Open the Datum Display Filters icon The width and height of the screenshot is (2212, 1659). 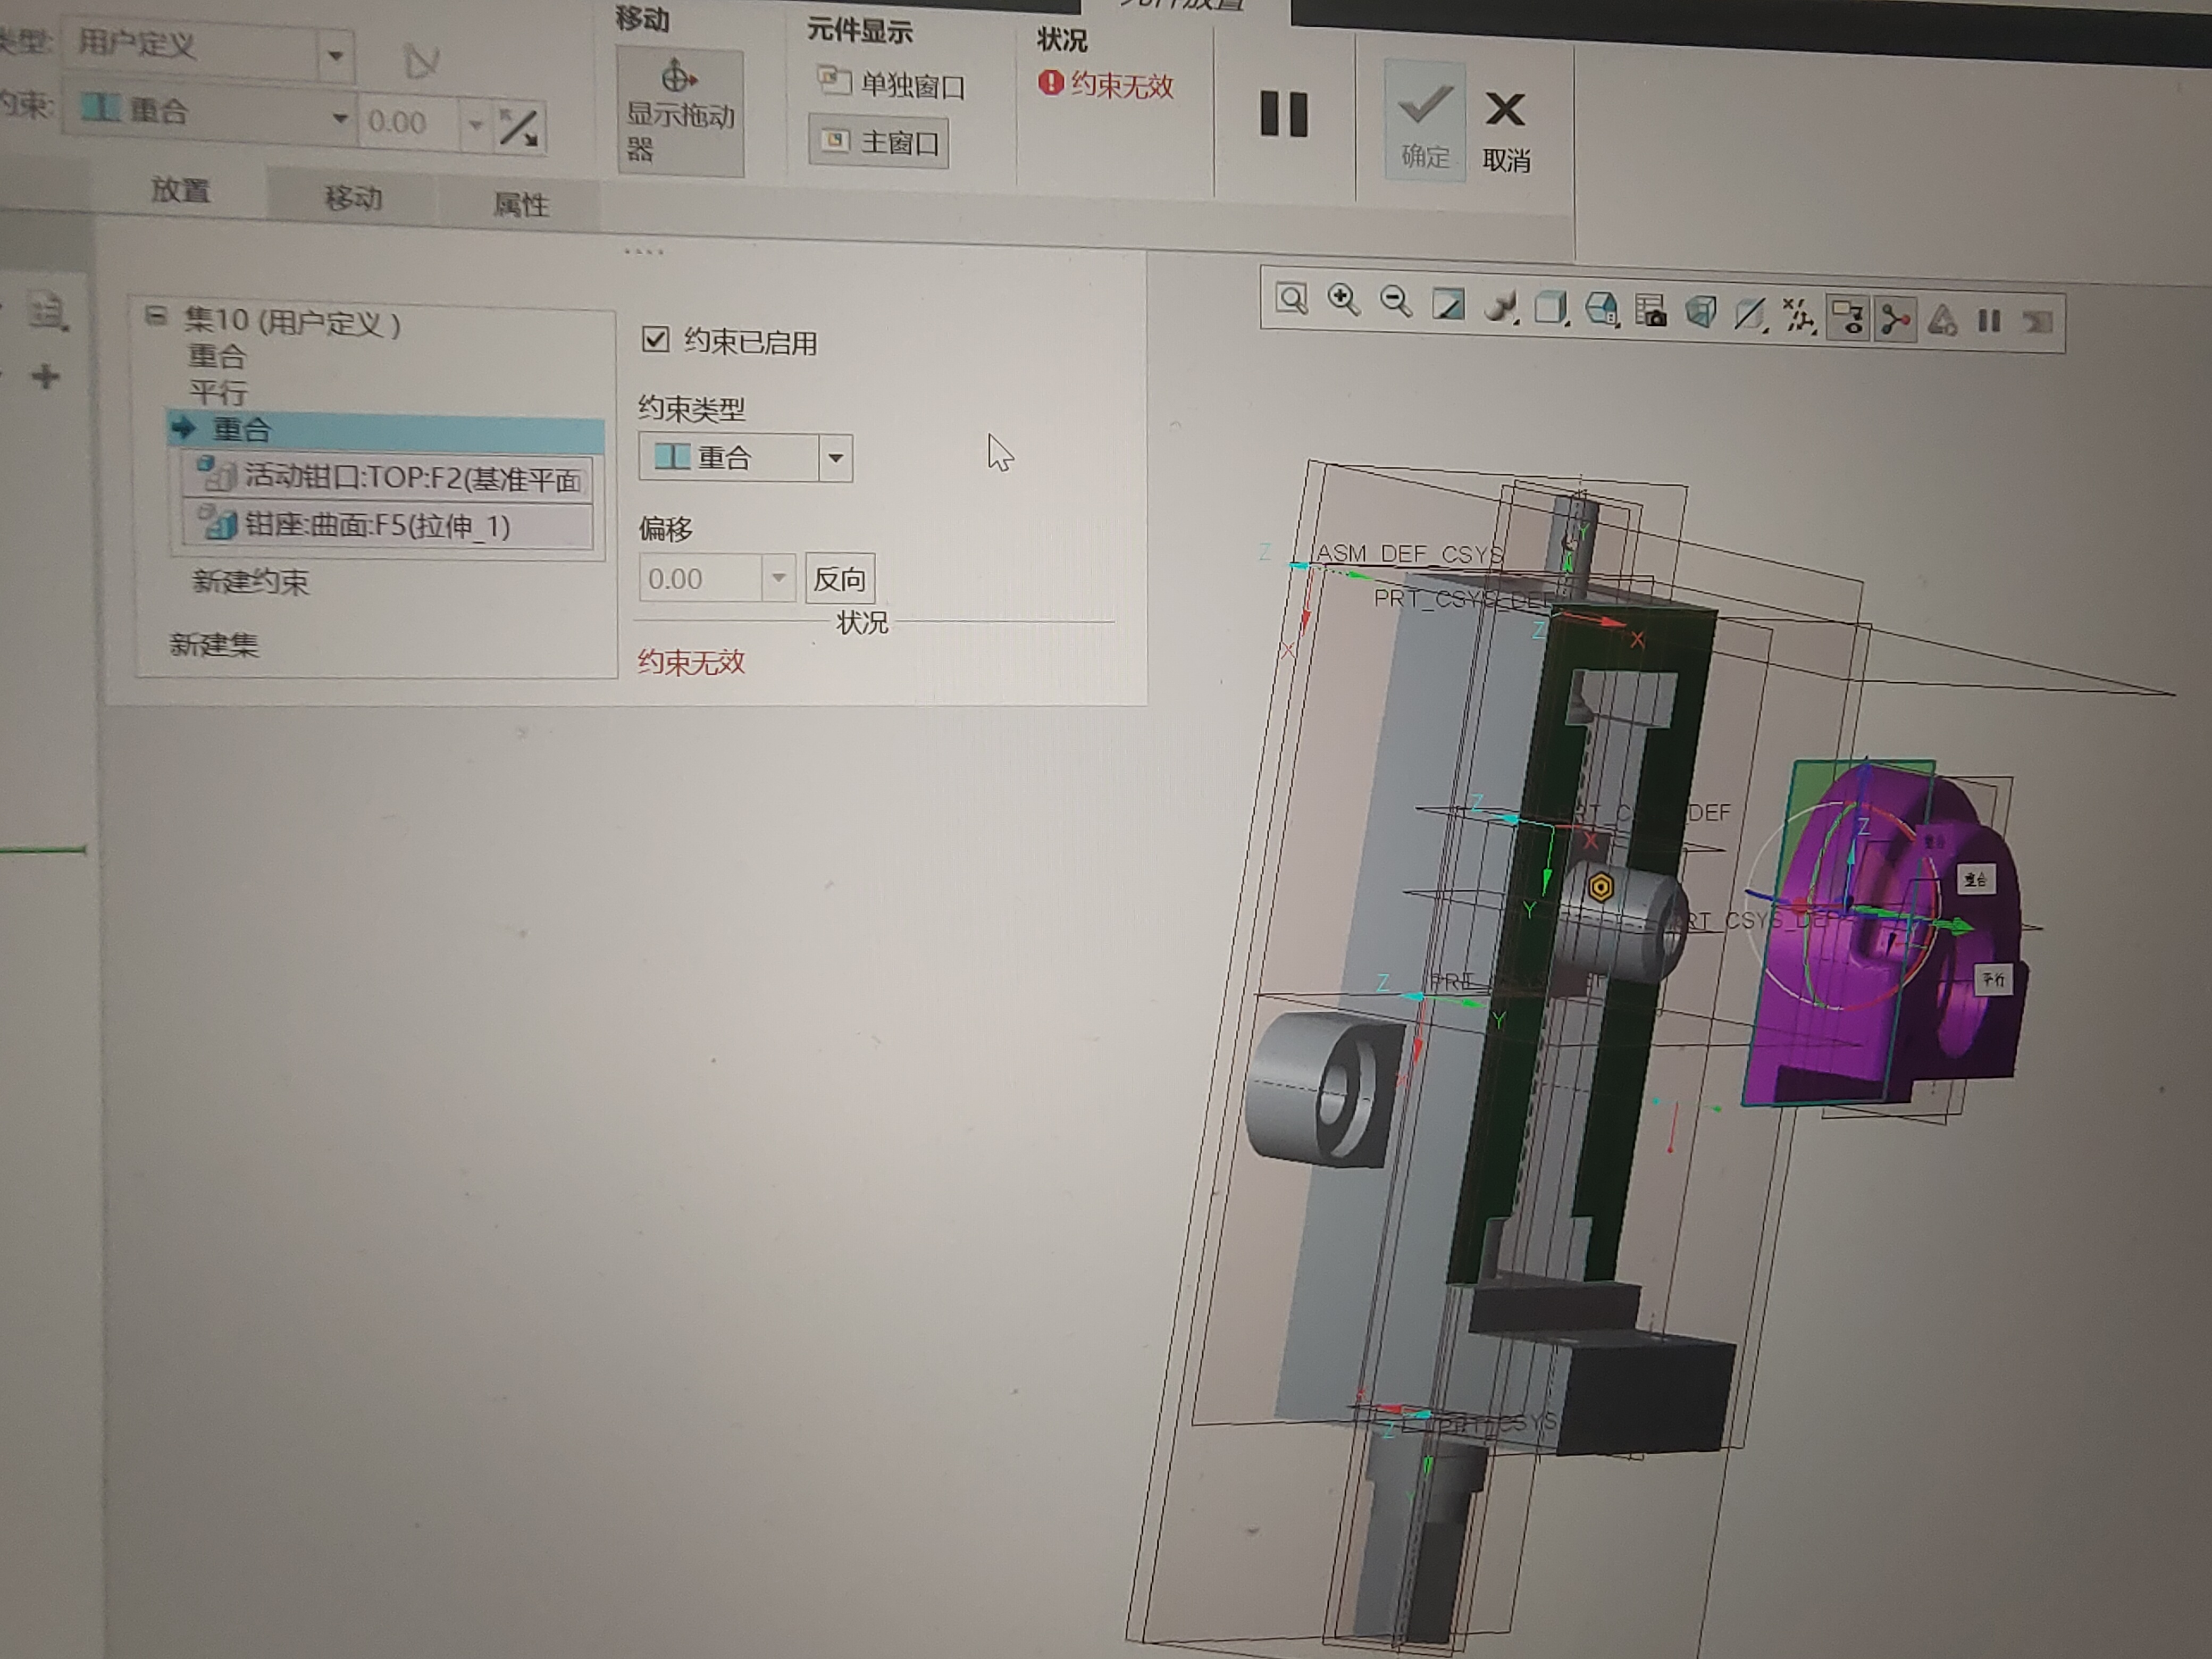(1798, 316)
